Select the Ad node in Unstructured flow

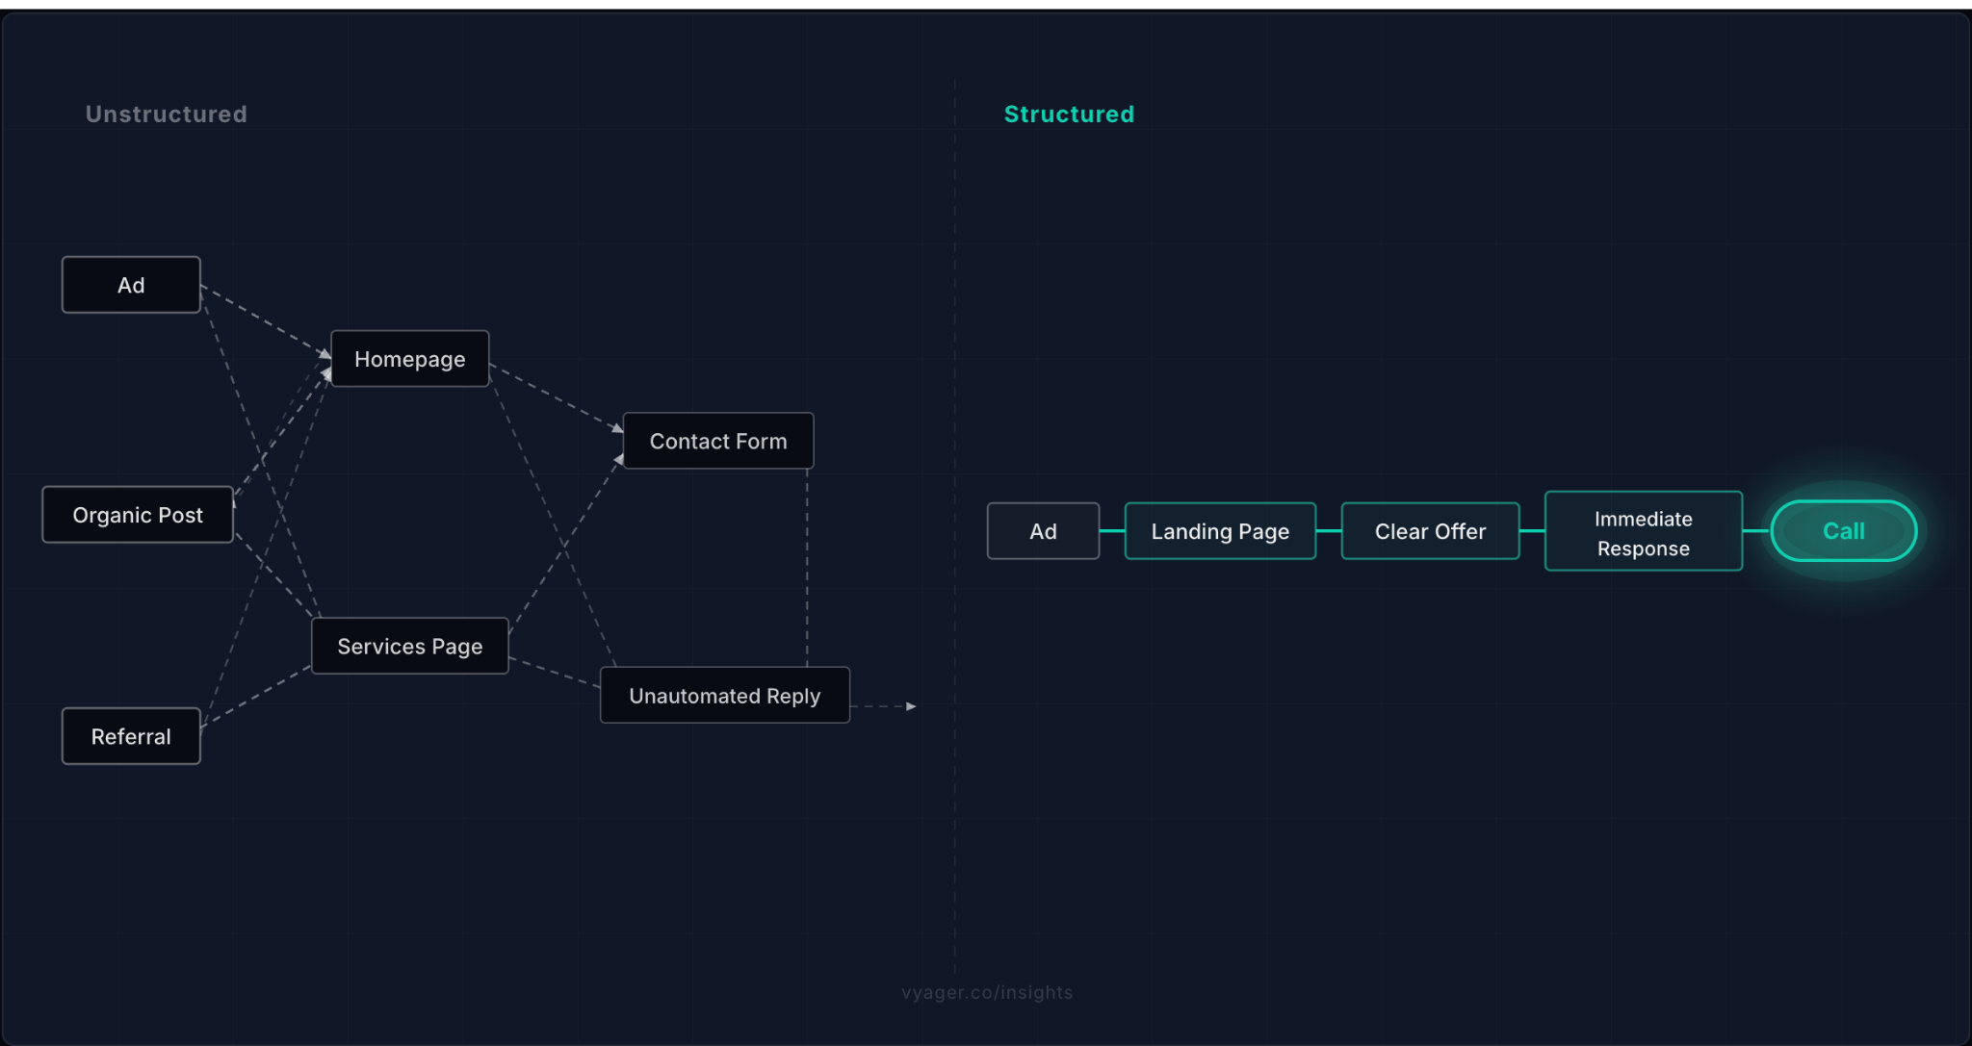(131, 284)
